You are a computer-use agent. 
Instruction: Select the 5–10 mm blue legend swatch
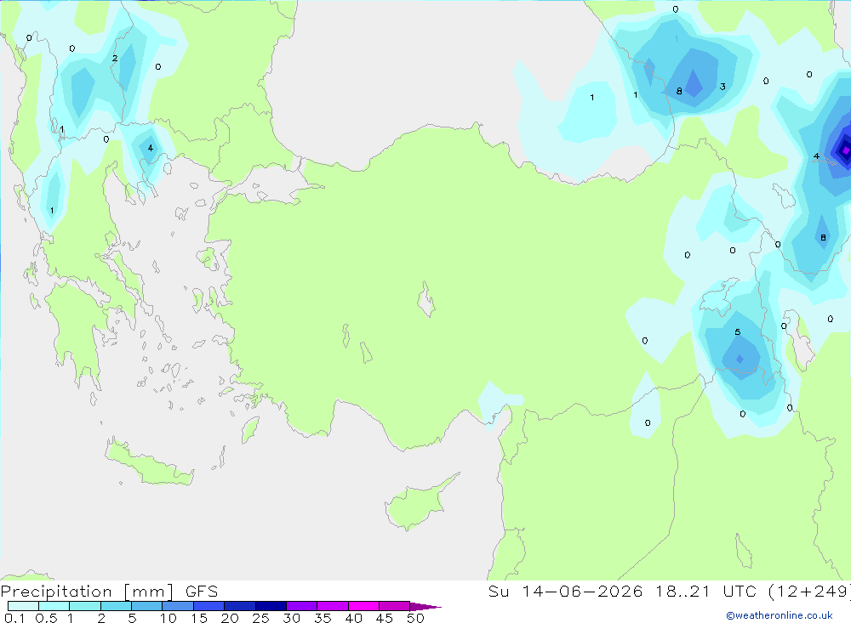(x=147, y=606)
